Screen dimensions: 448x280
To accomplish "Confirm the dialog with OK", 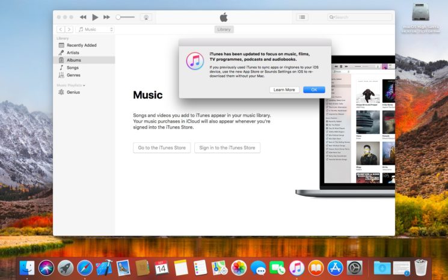I will point(314,90).
